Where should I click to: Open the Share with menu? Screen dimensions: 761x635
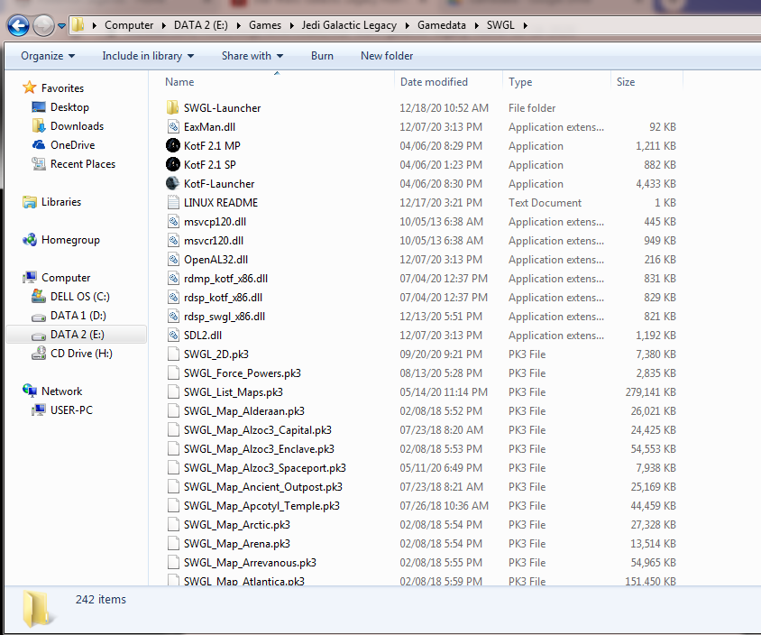point(252,56)
